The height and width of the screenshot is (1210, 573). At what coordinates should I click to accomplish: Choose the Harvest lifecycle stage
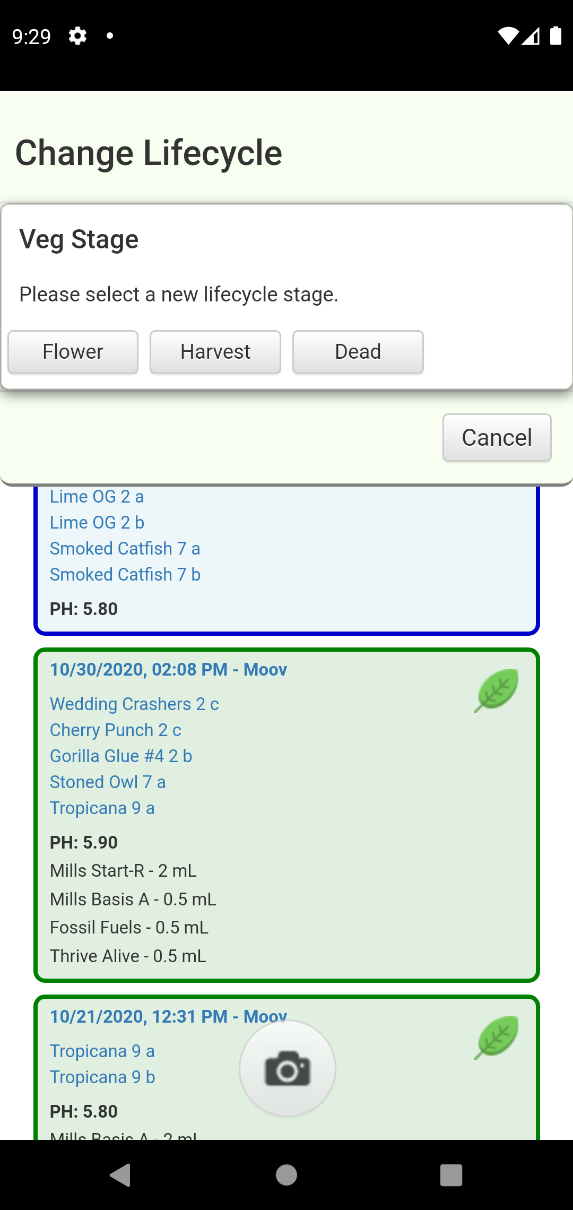215,352
